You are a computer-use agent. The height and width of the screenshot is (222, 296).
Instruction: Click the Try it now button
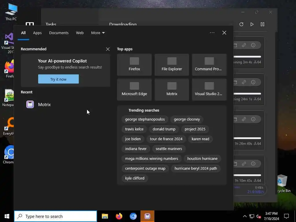(x=58, y=79)
